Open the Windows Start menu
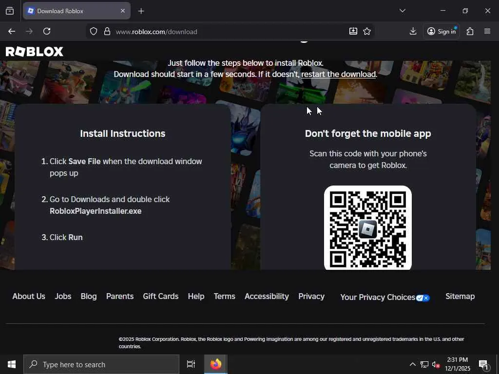The height and width of the screenshot is (374, 499). tap(12, 364)
